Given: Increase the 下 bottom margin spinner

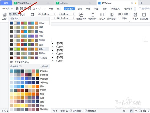Looking at the screenshot, I should 73,13.
